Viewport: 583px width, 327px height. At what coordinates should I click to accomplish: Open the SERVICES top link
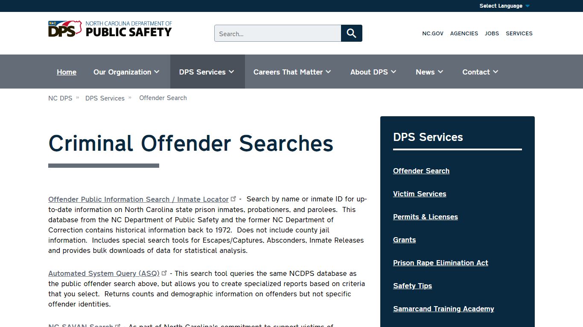tap(519, 33)
